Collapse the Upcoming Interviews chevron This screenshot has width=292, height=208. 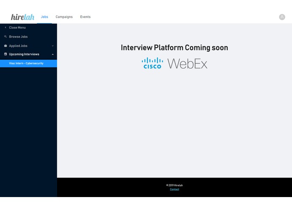[53, 54]
